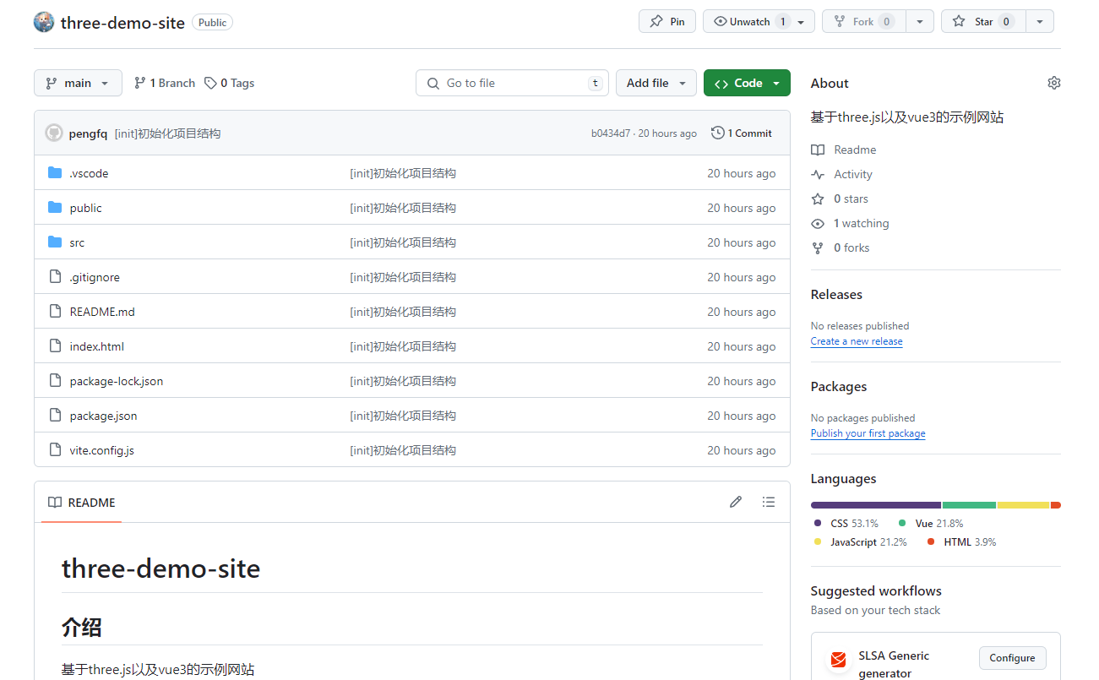
Task: Open the .gitignore file name
Action: coord(95,277)
